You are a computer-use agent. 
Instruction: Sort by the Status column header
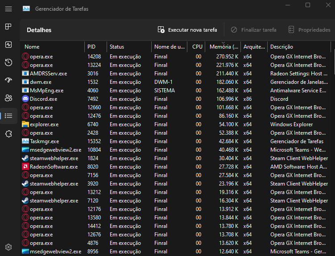point(129,46)
